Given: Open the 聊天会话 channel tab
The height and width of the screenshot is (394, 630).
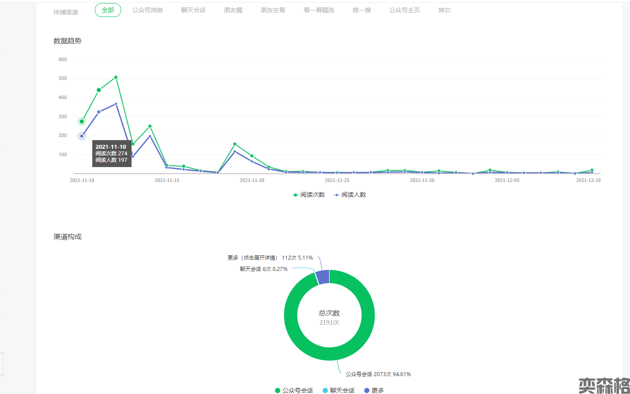Looking at the screenshot, I should 193,10.
